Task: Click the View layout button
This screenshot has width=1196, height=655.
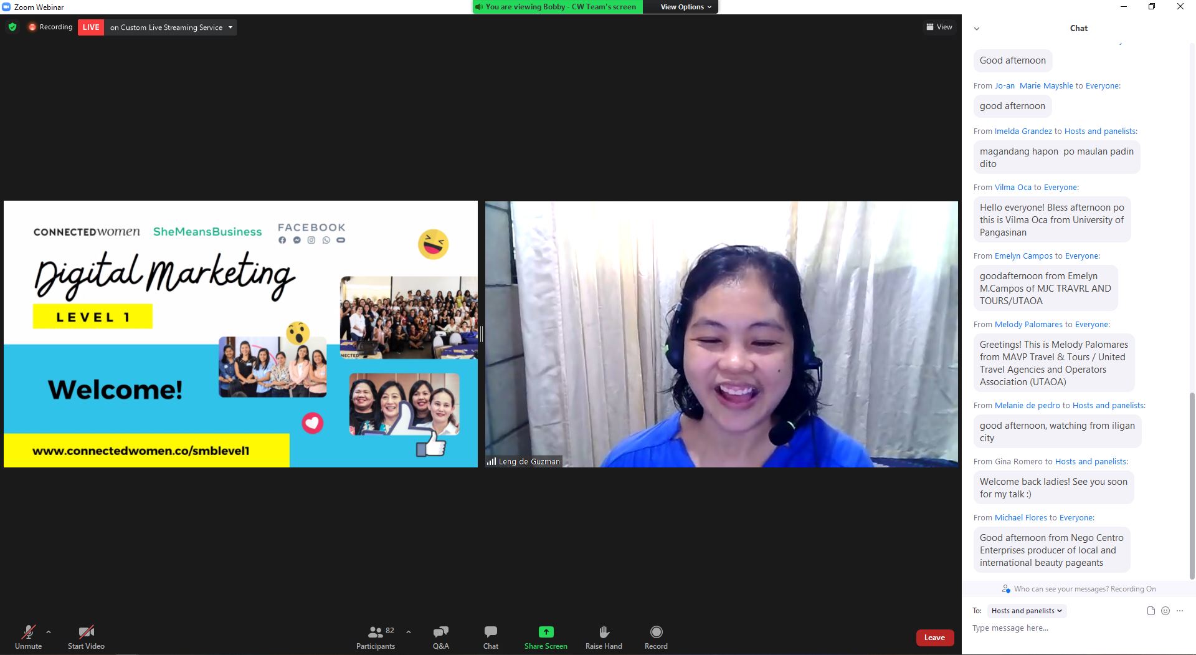Action: point(939,27)
